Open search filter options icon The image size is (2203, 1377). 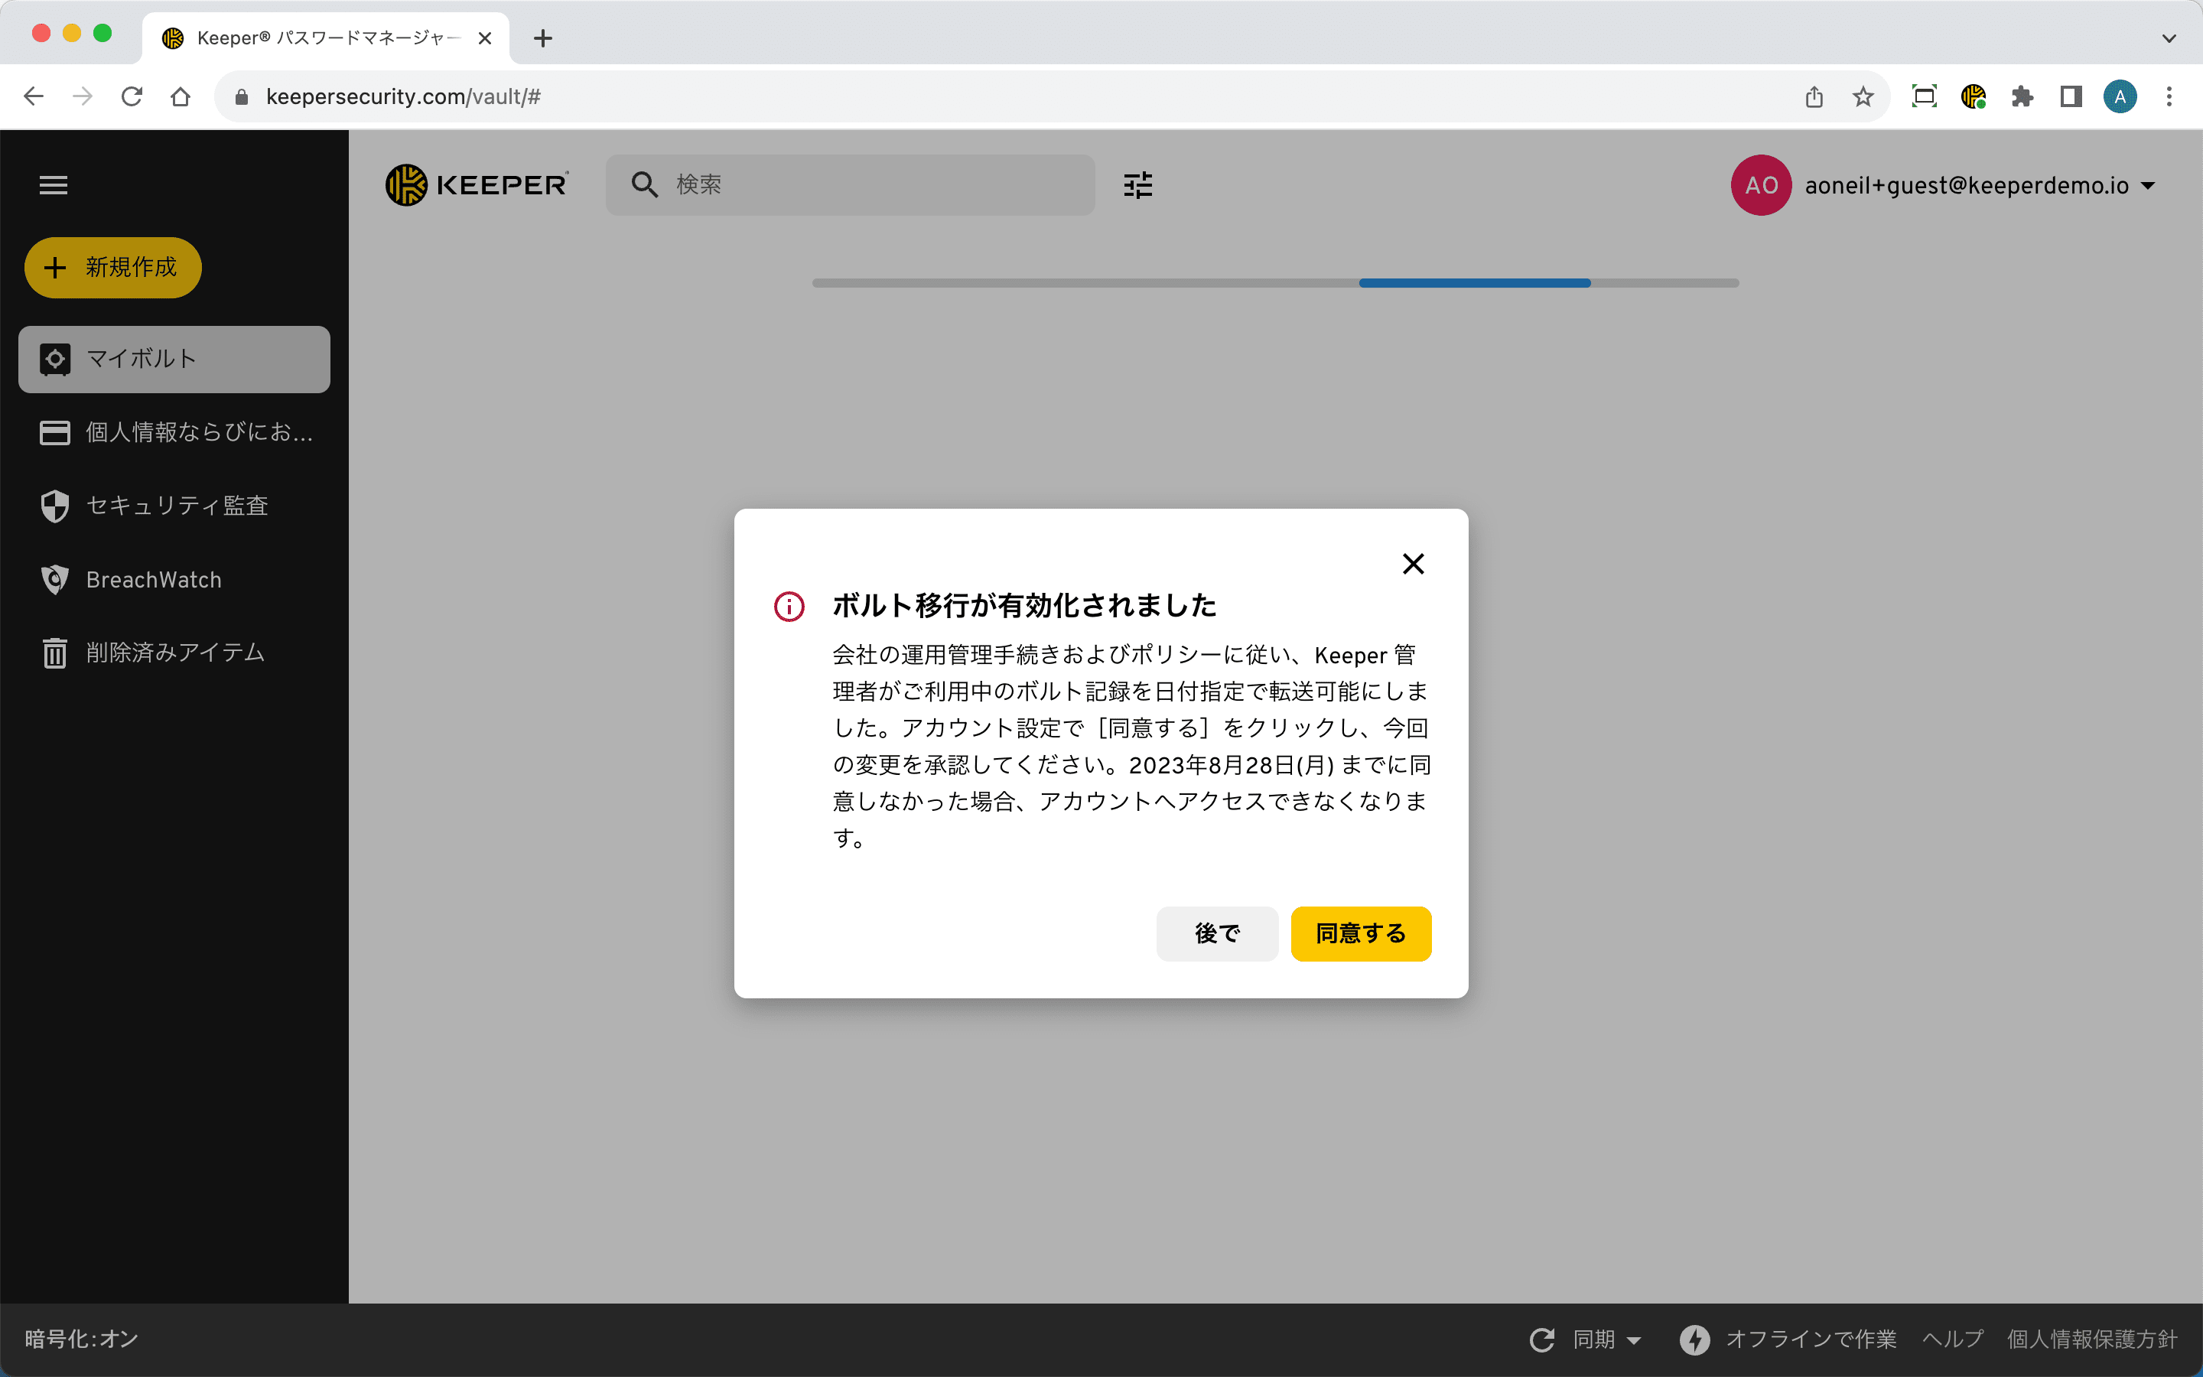tap(1138, 185)
